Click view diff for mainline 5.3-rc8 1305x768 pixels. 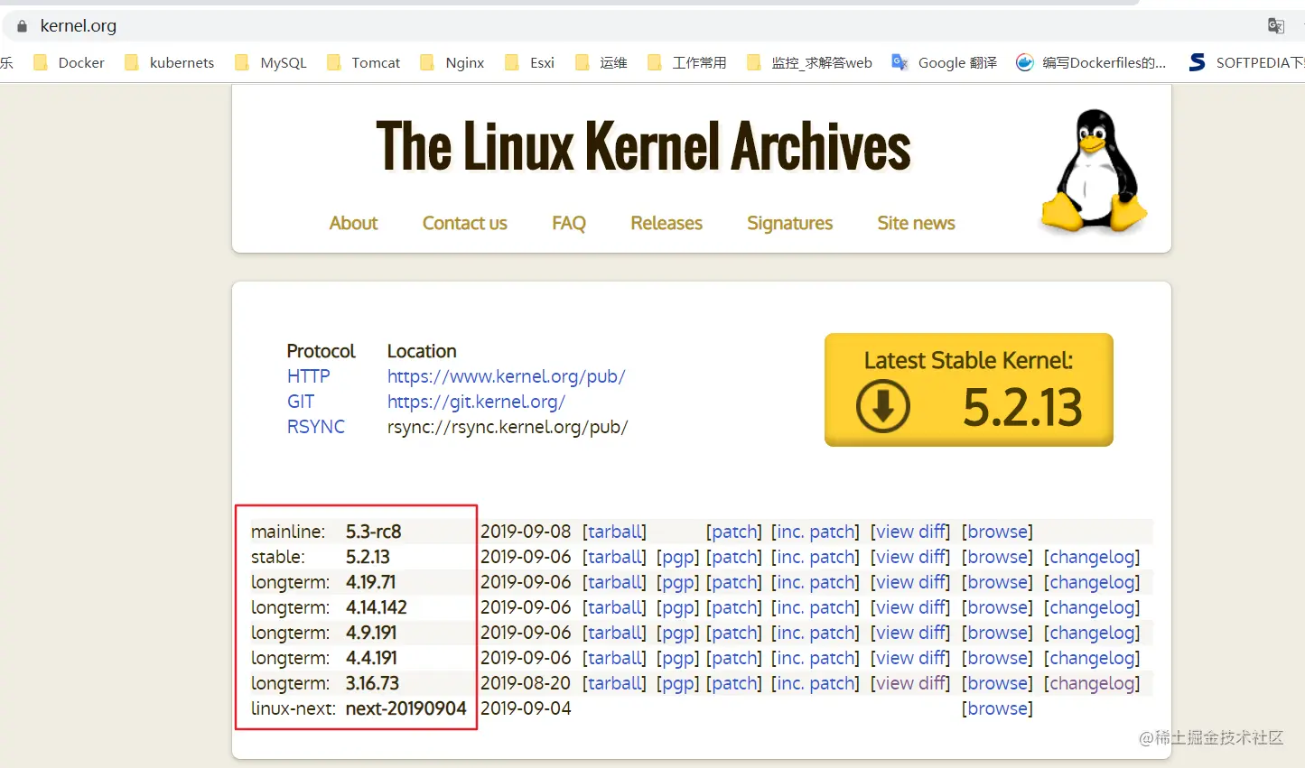(x=910, y=532)
